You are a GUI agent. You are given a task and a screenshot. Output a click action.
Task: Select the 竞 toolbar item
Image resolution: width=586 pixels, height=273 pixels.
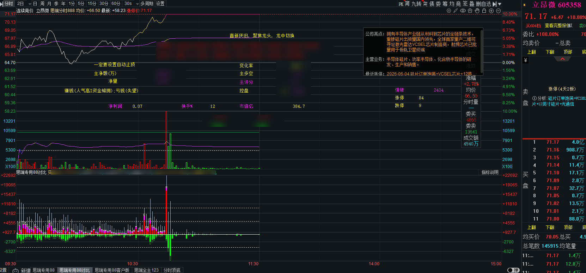point(458,4)
